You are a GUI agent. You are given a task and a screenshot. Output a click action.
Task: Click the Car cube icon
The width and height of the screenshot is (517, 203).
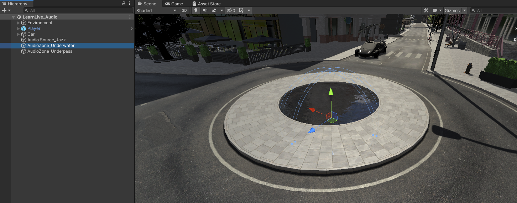coord(24,34)
